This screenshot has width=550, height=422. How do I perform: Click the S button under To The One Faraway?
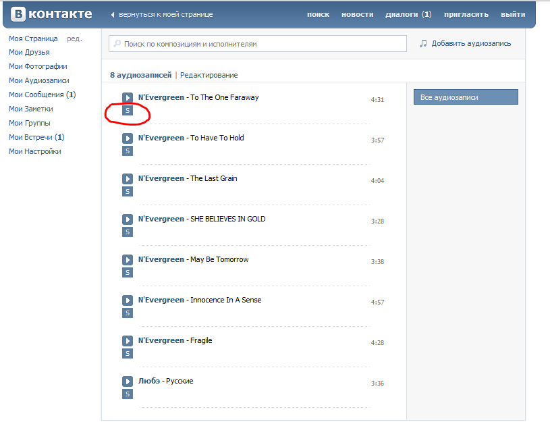point(127,111)
